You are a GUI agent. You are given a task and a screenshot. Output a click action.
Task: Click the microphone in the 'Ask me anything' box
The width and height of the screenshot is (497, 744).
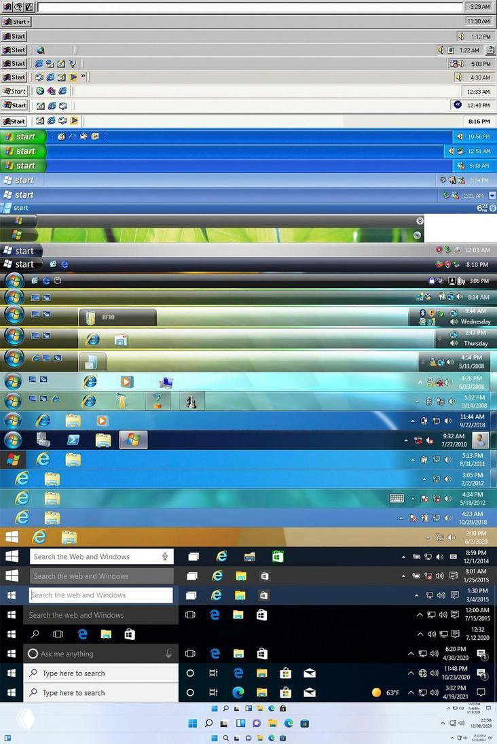point(168,654)
